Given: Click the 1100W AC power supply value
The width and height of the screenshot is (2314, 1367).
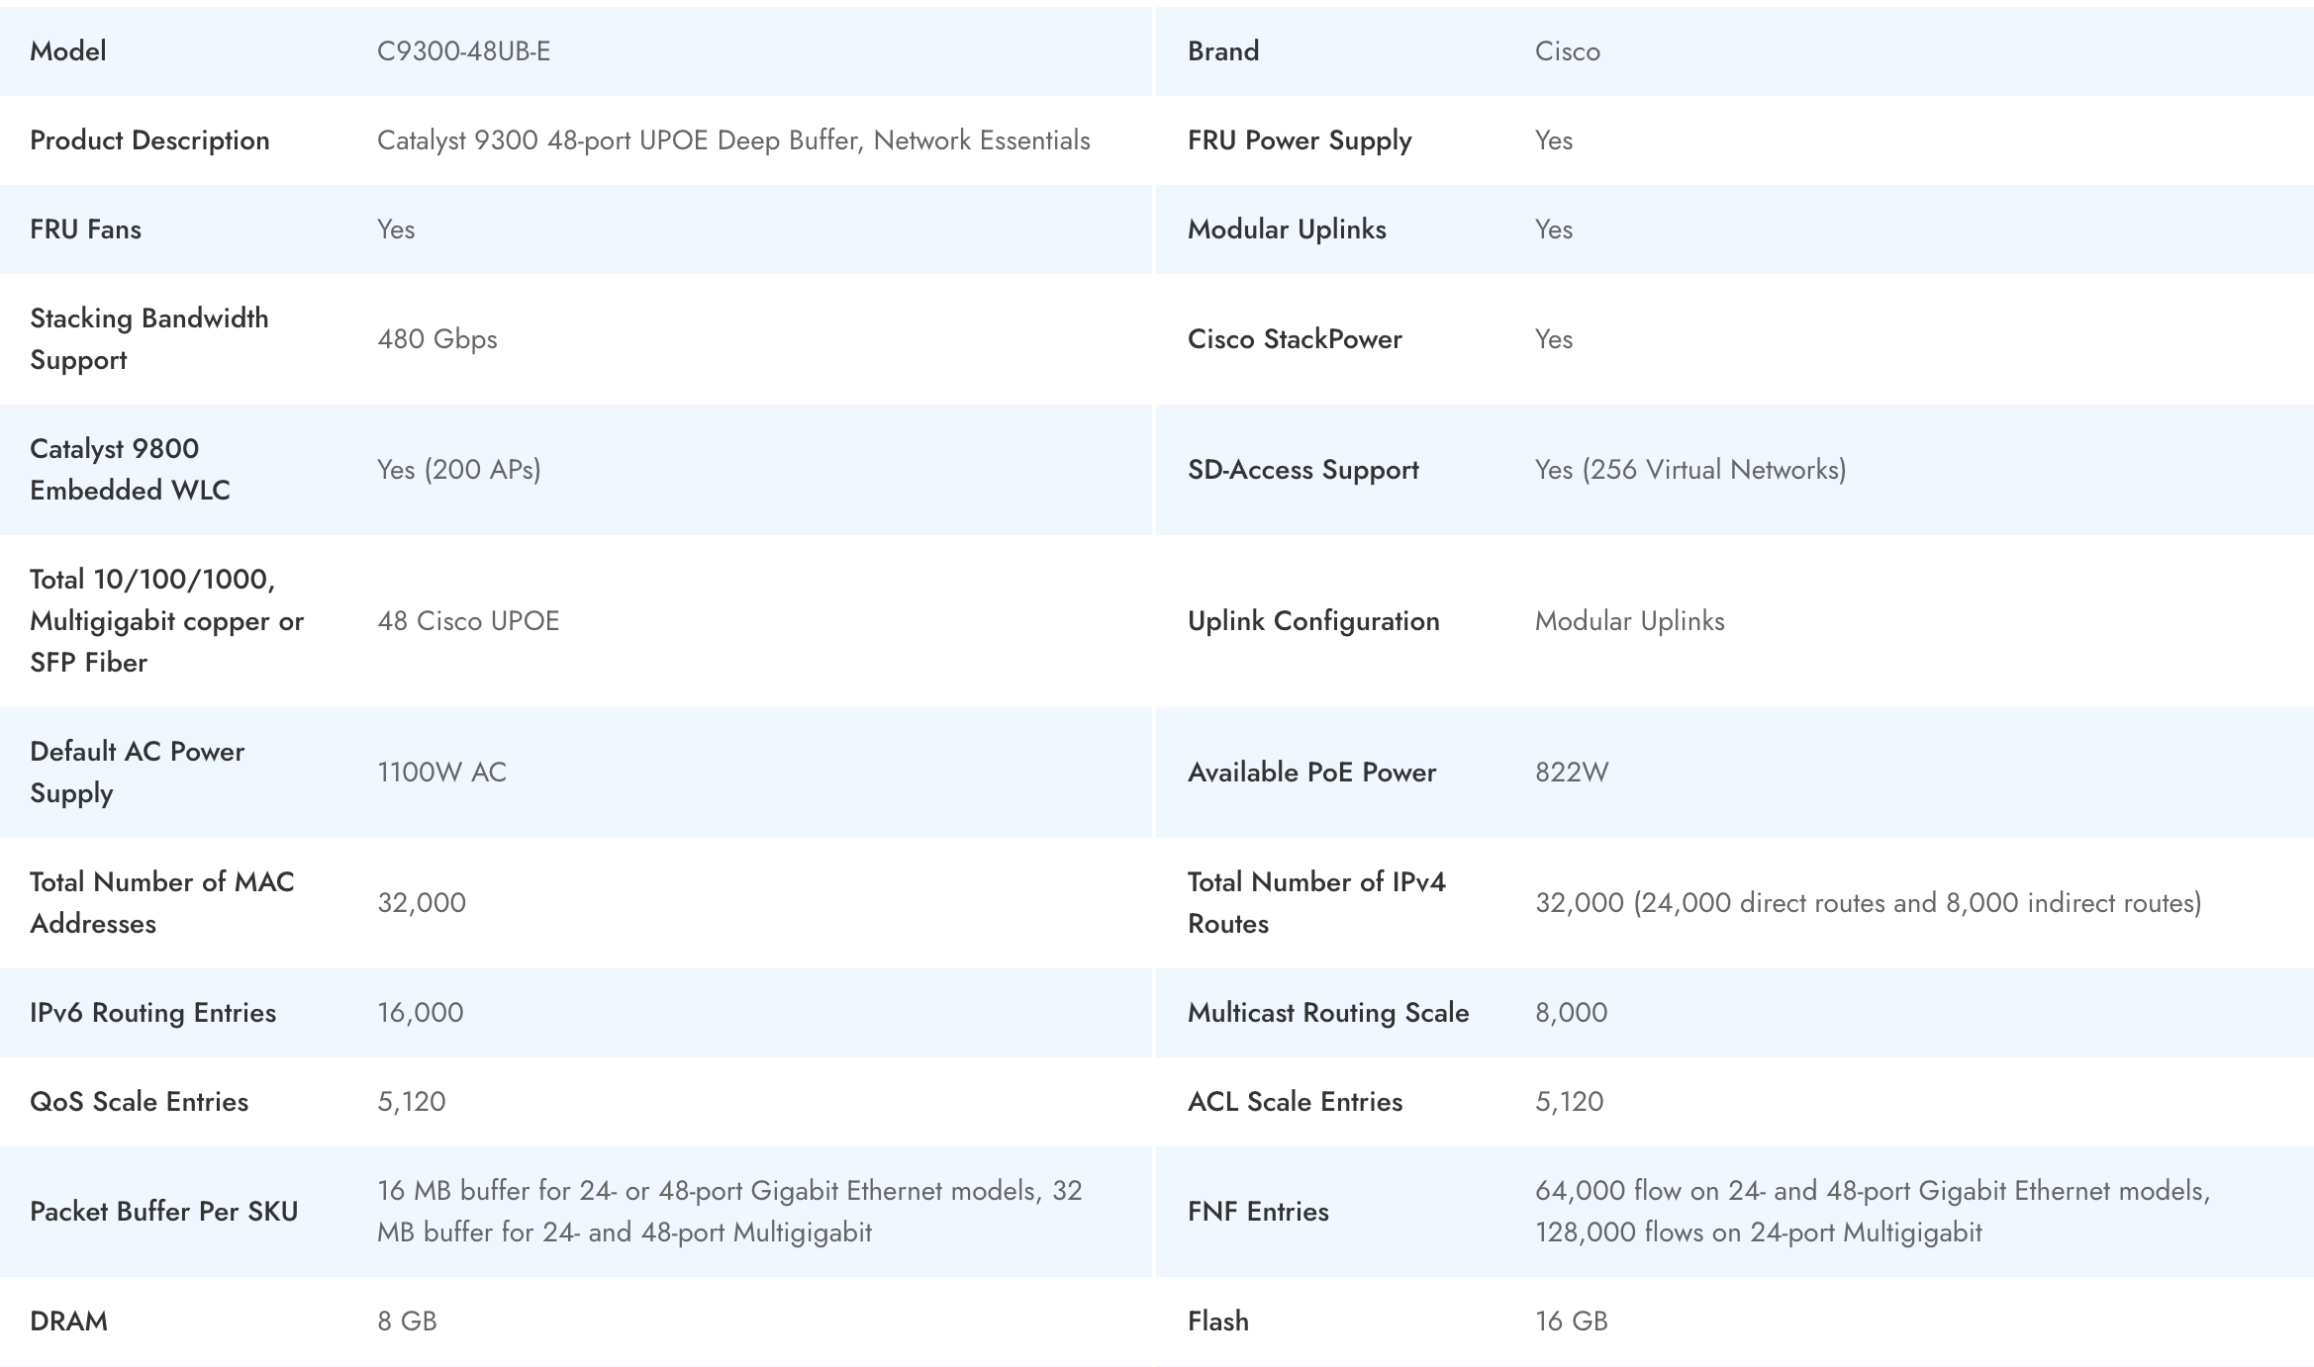Looking at the screenshot, I should pyautogui.click(x=441, y=773).
